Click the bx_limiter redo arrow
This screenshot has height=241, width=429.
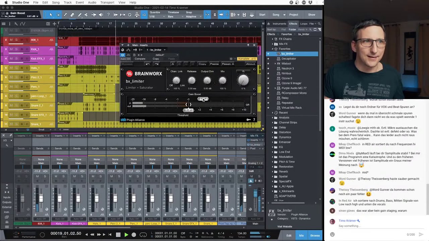coord(156,64)
